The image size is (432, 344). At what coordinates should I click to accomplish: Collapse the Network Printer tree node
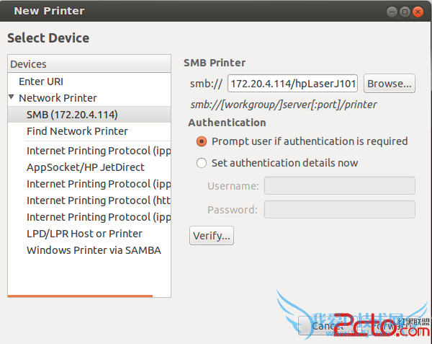[12, 97]
